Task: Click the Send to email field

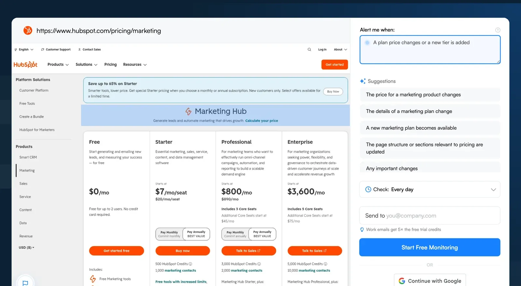Action: (430, 216)
